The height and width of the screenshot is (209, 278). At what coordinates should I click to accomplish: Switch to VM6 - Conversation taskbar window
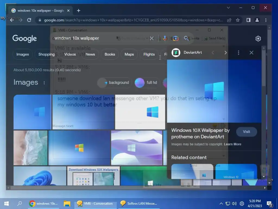[95, 204]
